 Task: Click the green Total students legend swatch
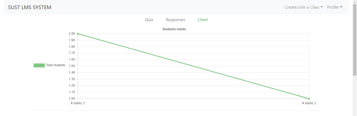[x=39, y=65]
